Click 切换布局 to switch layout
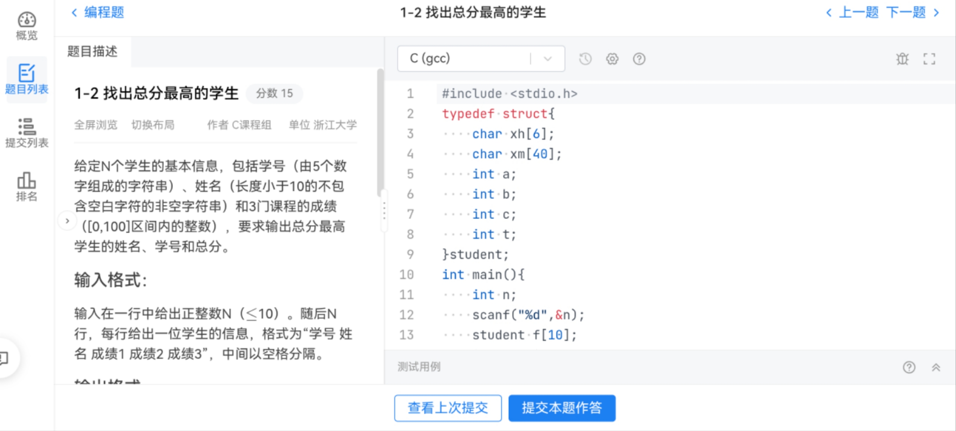The width and height of the screenshot is (956, 431). [153, 125]
